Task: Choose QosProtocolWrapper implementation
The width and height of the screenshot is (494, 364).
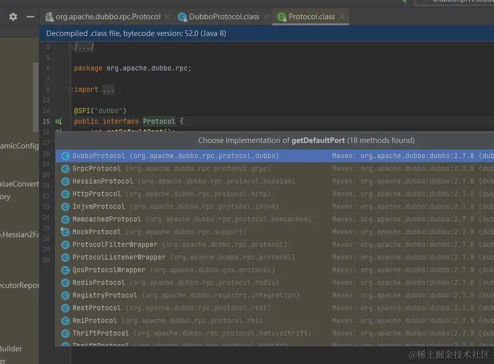Action: click(x=275, y=270)
